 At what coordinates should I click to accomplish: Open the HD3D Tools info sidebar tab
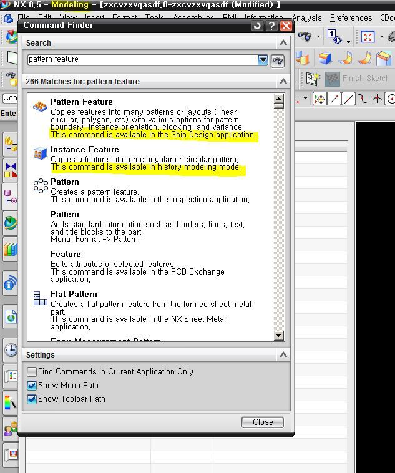[x=11, y=283]
